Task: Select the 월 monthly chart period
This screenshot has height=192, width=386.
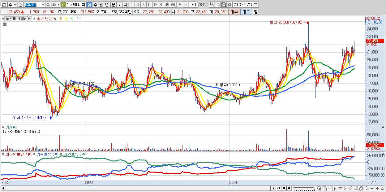Action: pos(101,5)
